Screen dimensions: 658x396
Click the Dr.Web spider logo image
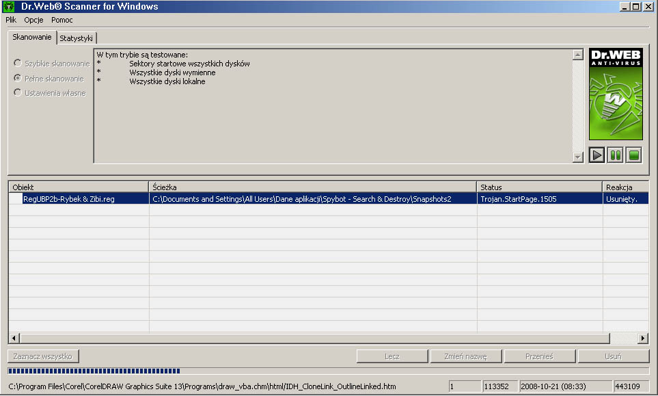point(616,94)
